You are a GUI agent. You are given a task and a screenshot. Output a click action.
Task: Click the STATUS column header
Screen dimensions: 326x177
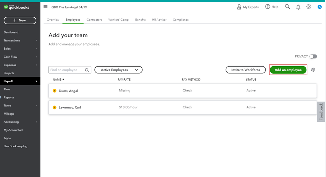(x=251, y=80)
